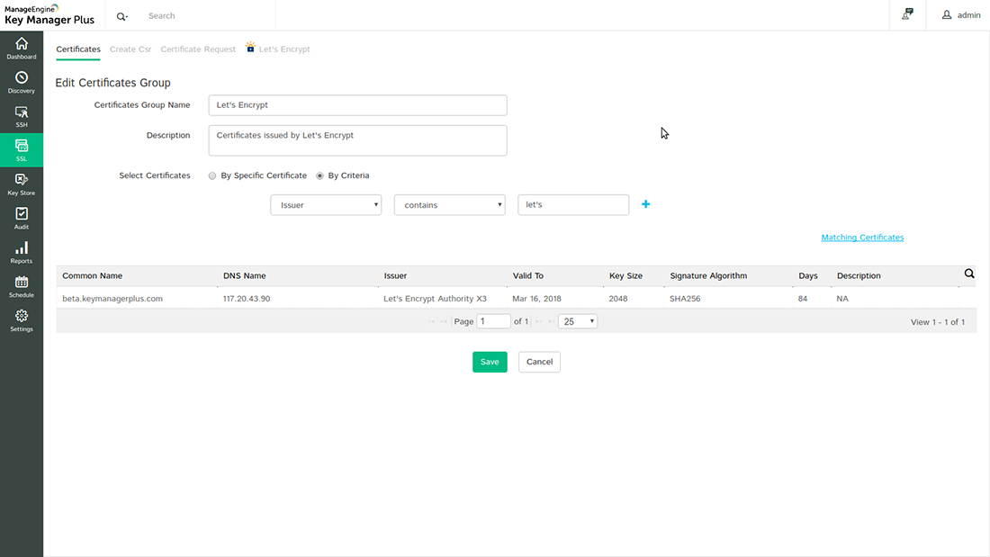Click the table search magnifier icon
This screenshot has height=557, width=990.
[x=969, y=274]
